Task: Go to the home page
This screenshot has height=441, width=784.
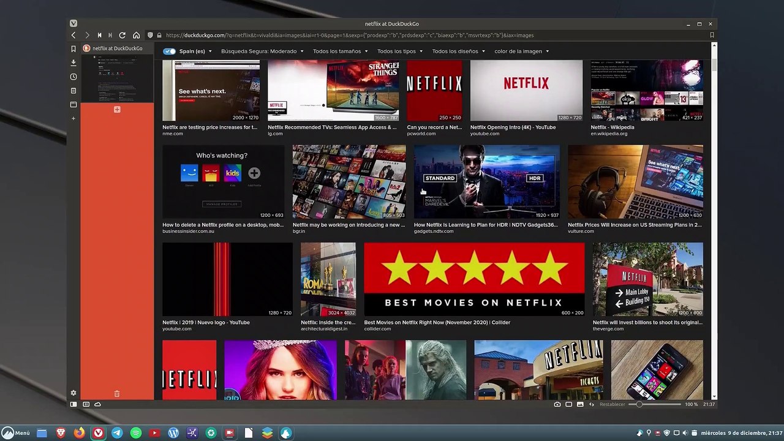Action: 136,36
